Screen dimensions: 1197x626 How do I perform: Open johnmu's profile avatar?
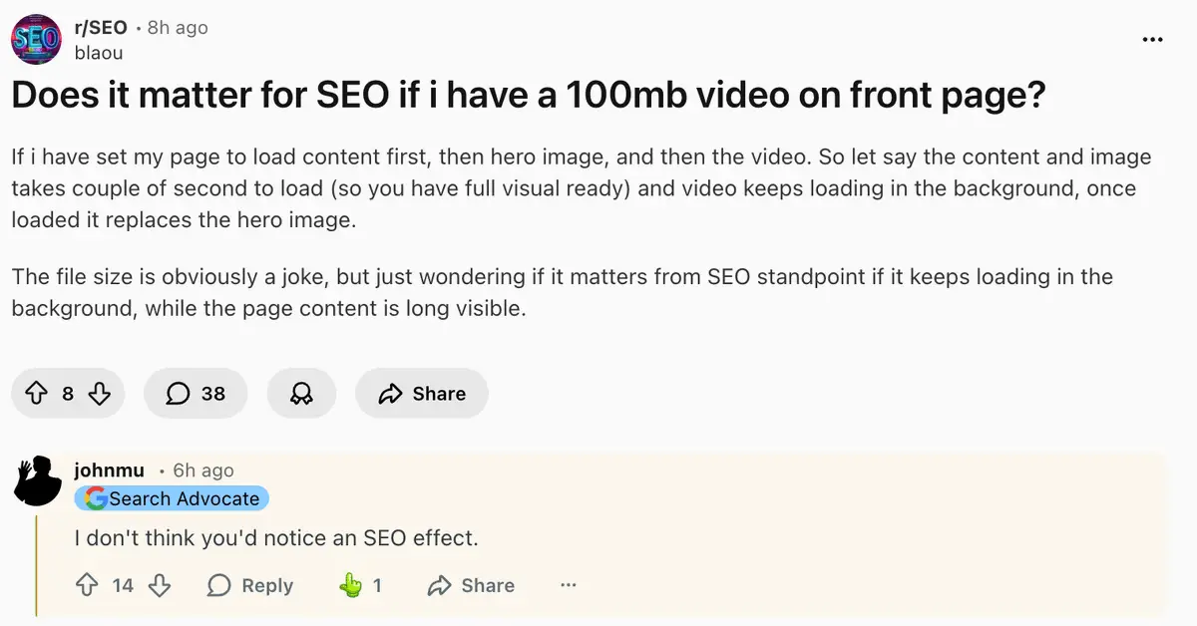click(x=38, y=480)
